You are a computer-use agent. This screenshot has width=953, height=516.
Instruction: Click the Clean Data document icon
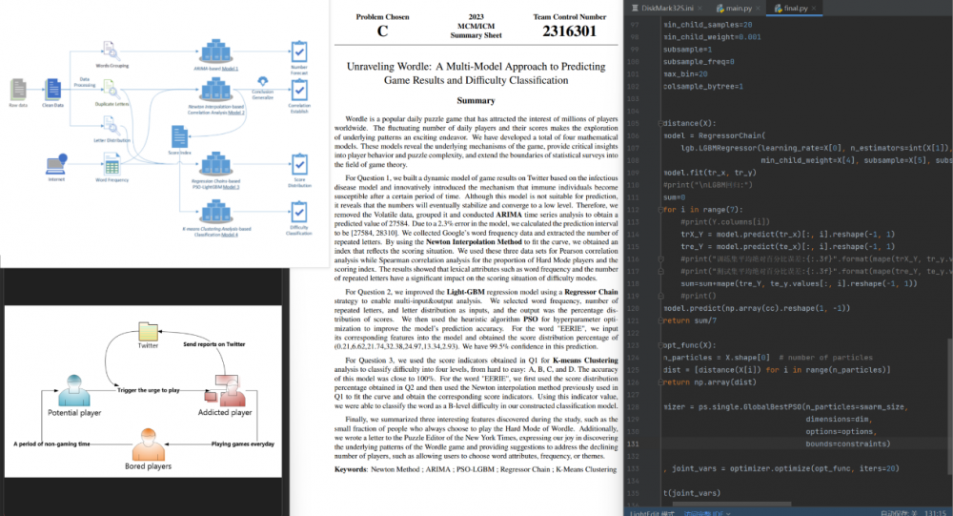pos(52,90)
